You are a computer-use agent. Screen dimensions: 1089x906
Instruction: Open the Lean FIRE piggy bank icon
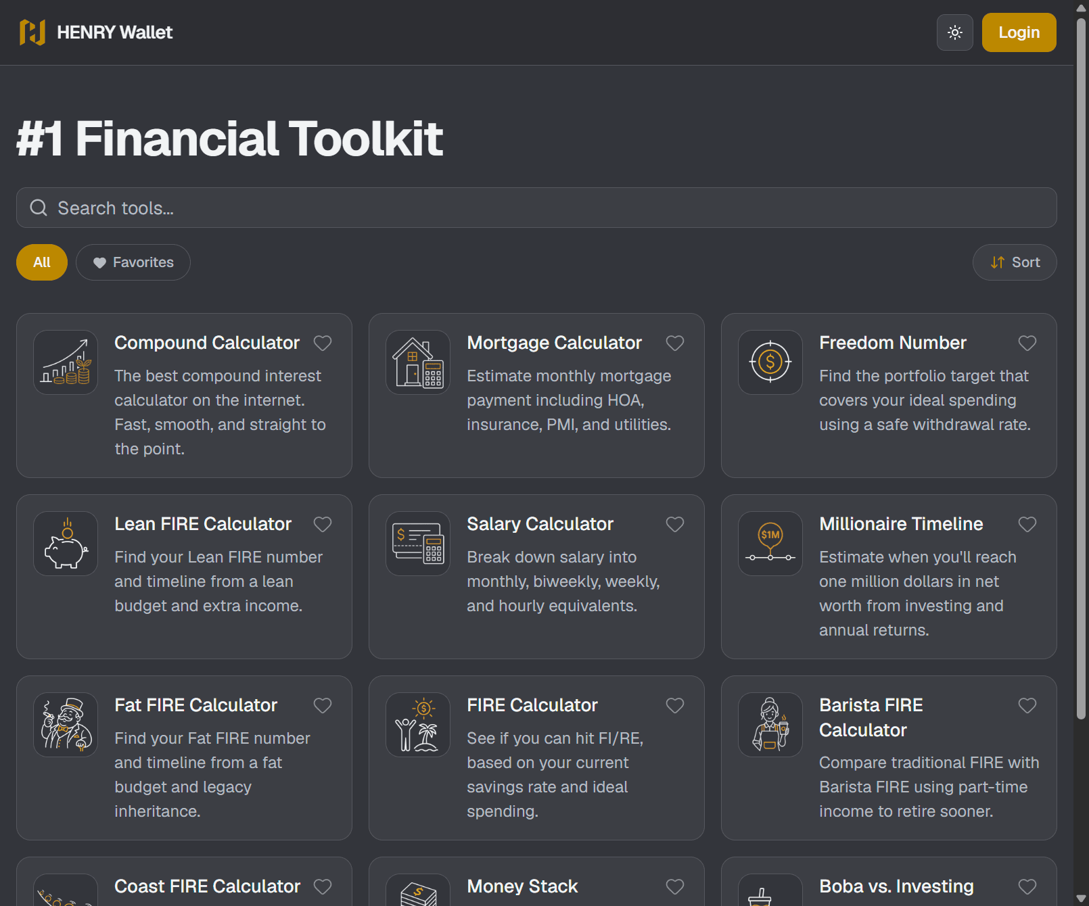click(x=66, y=544)
